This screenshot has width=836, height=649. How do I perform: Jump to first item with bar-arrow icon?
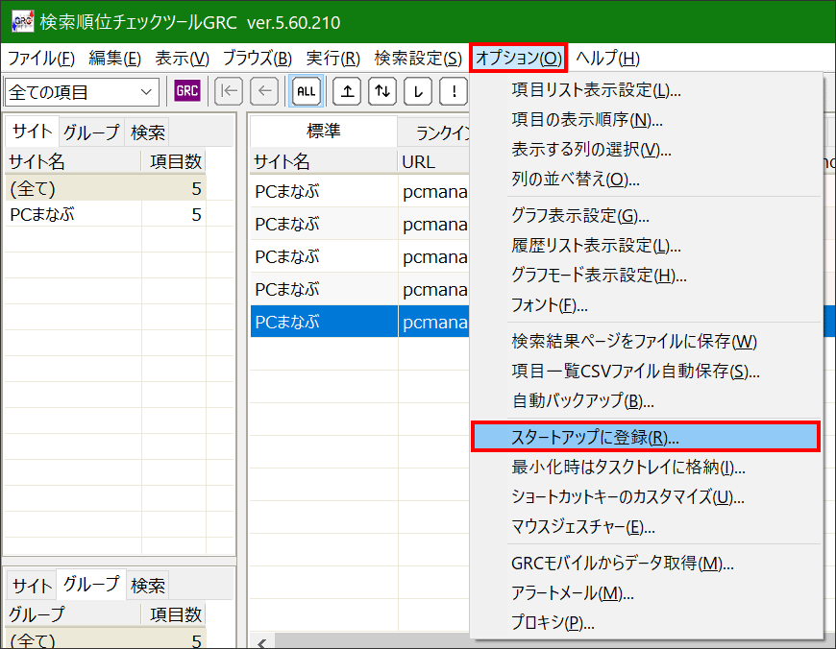pyautogui.click(x=229, y=91)
